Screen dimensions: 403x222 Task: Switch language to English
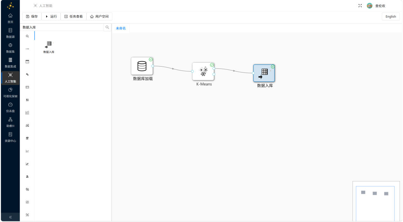coord(391,17)
